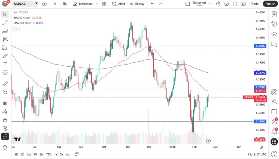Switch to the YTD range tab

(x=48, y=154)
